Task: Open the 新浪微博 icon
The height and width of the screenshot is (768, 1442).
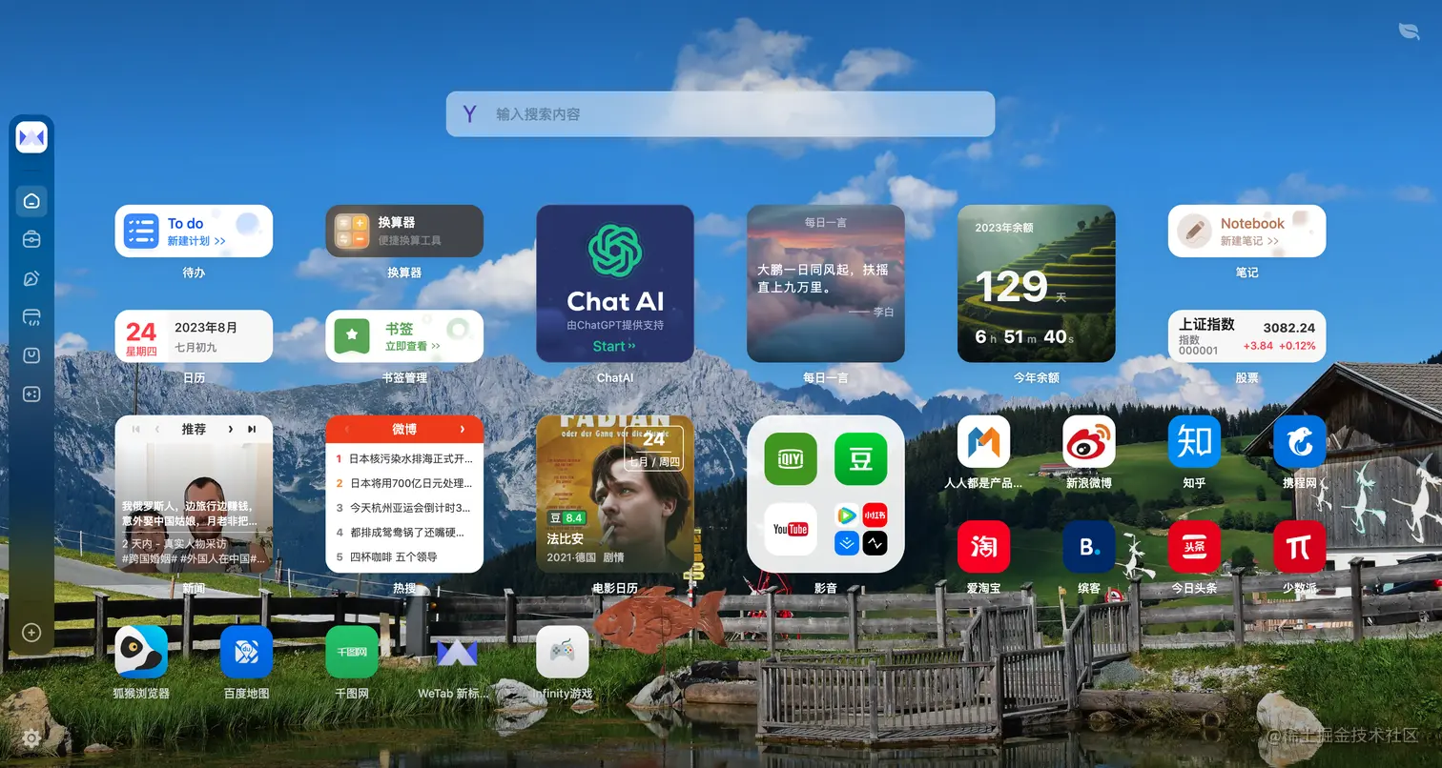Action: point(1089,442)
